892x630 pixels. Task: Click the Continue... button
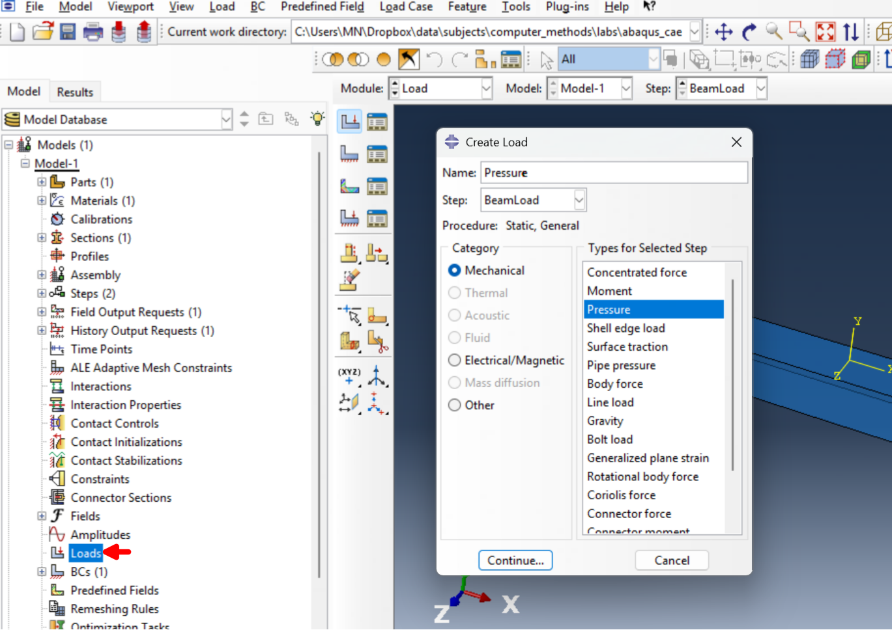click(x=515, y=560)
